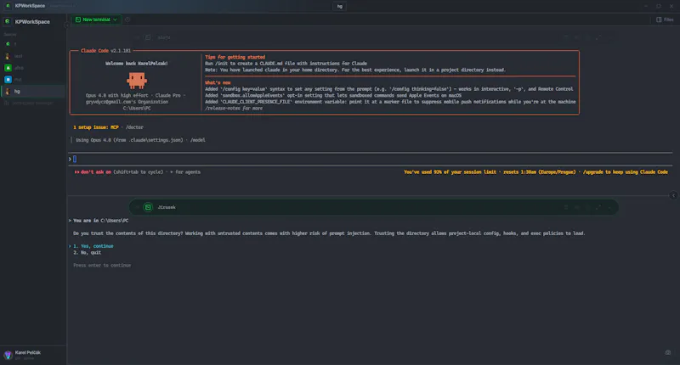Click the '/doctor' command text
The width and height of the screenshot is (680, 365).
134,127
